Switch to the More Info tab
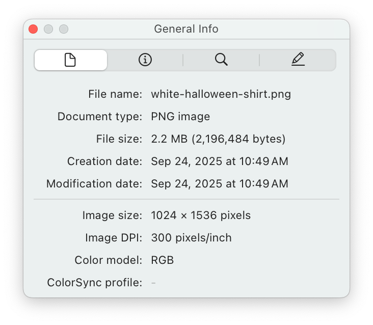Viewport: 373px width, 325px height. pyautogui.click(x=145, y=60)
